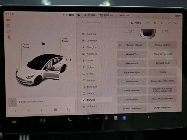Tap the volume speaker icon
The width and height of the screenshot is (187, 140).
pyautogui.click(x=149, y=117)
